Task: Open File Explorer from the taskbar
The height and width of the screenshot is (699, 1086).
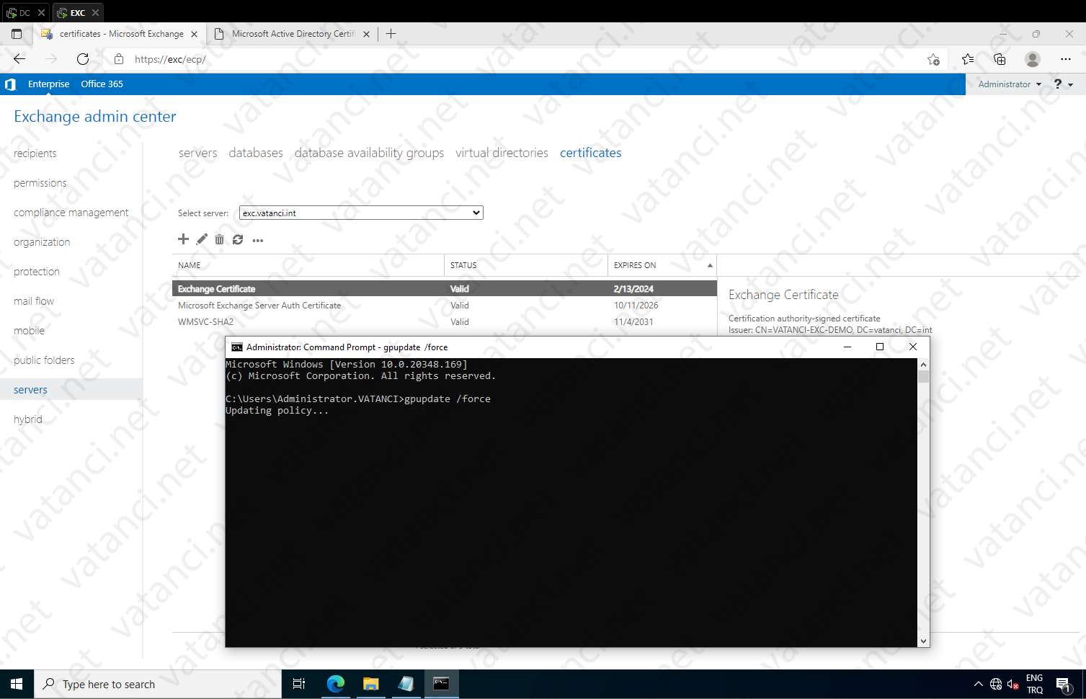Action: point(371,684)
